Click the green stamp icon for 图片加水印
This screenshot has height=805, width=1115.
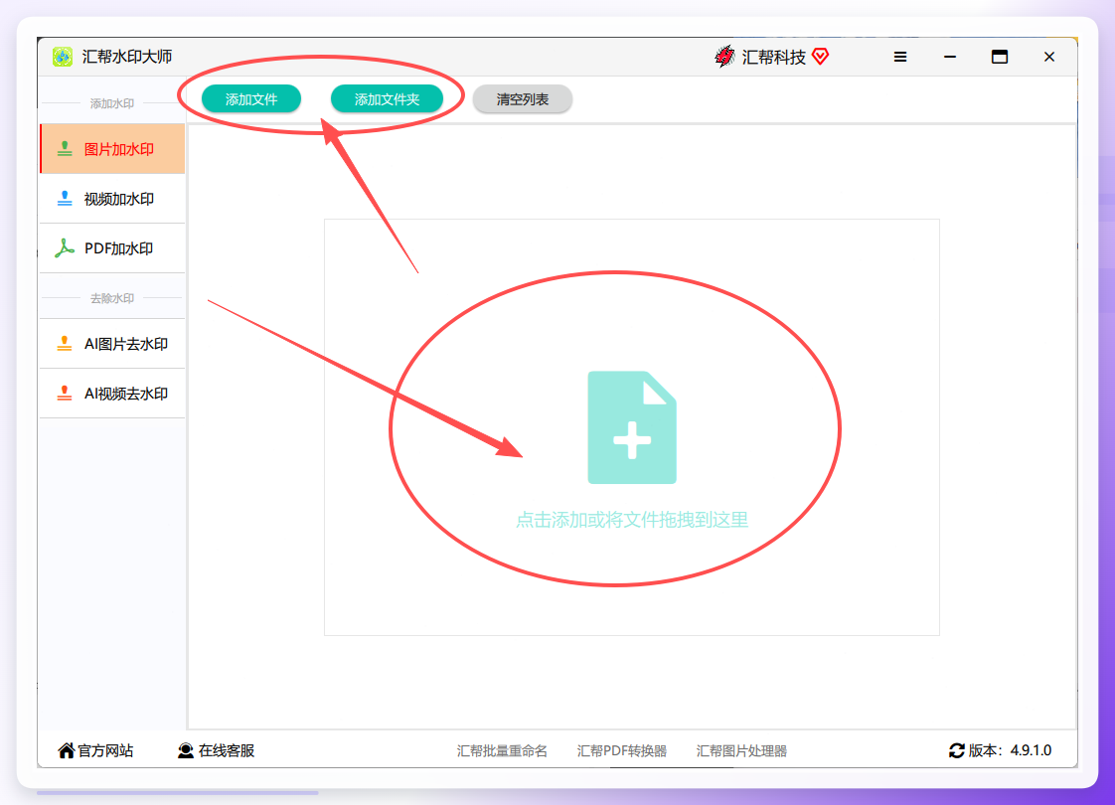pyautogui.click(x=65, y=149)
